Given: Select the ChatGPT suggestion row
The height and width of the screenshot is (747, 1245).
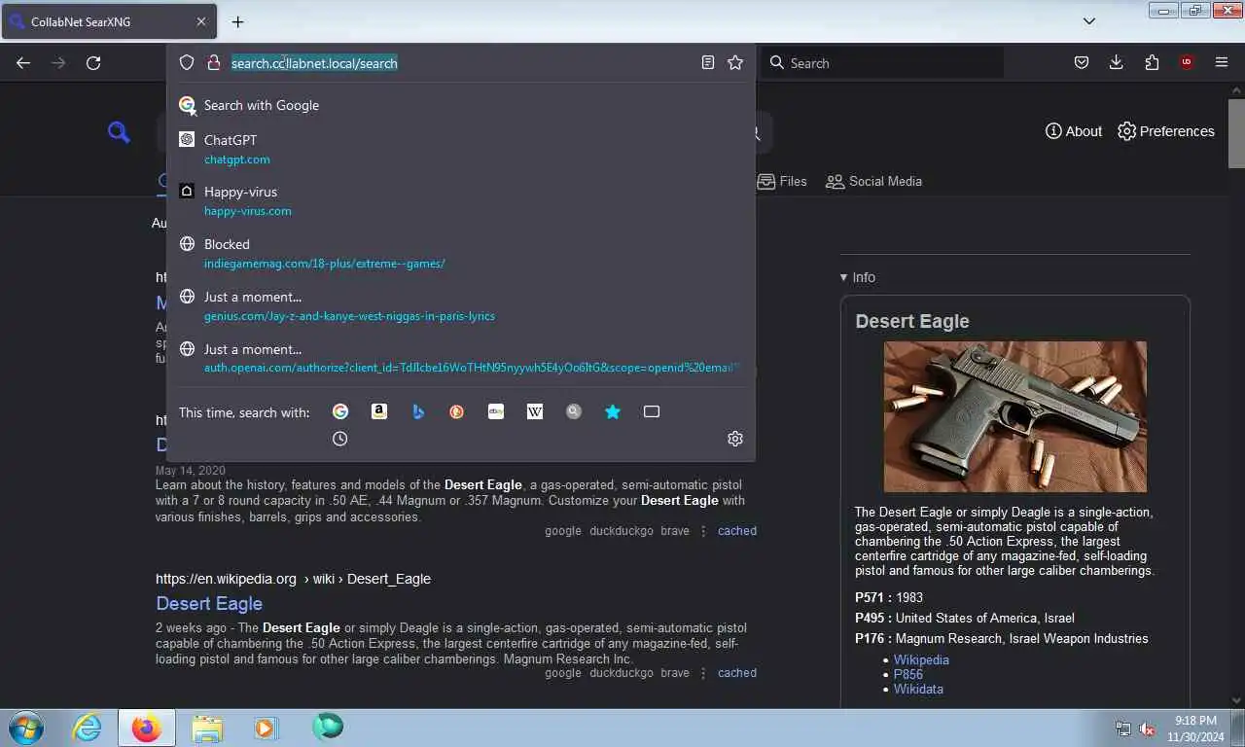Looking at the screenshot, I should click(461, 149).
